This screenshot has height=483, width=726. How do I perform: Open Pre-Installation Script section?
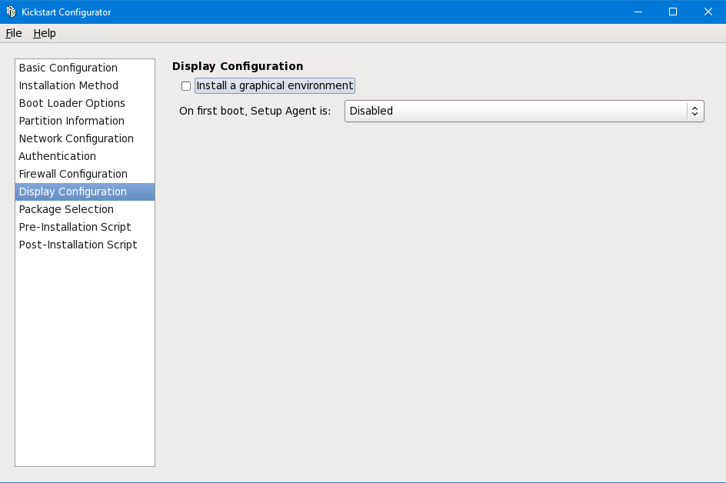75,227
